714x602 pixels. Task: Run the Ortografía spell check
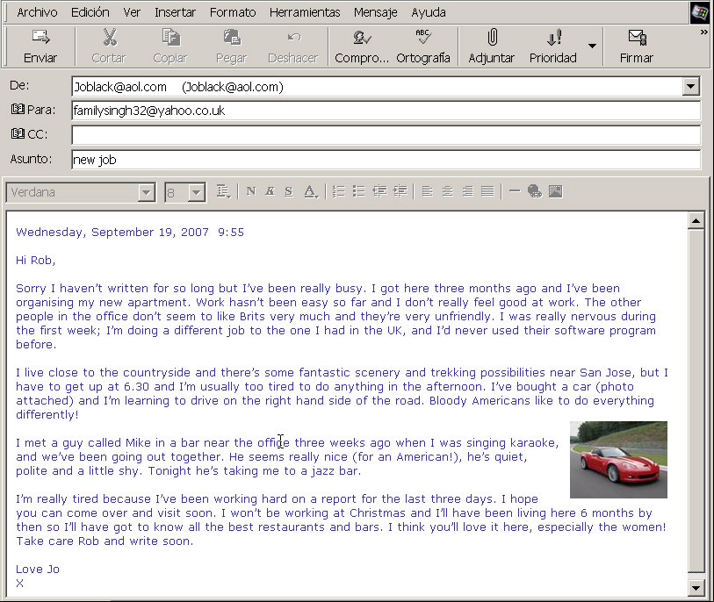(x=423, y=46)
